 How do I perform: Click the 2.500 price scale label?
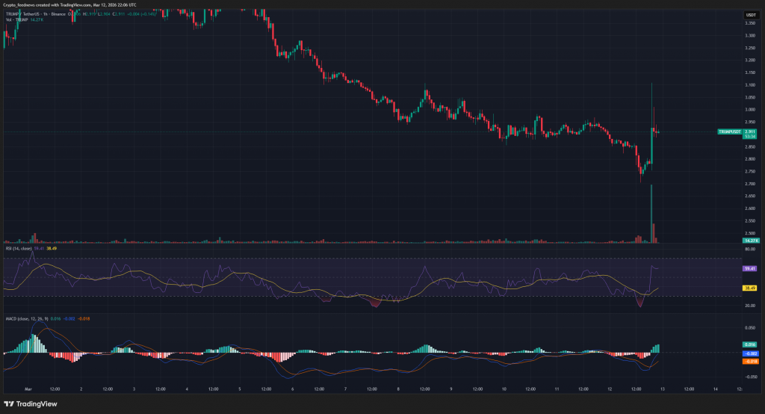click(750, 233)
